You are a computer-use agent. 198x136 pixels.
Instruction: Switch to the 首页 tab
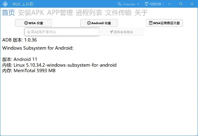(x=9, y=13)
